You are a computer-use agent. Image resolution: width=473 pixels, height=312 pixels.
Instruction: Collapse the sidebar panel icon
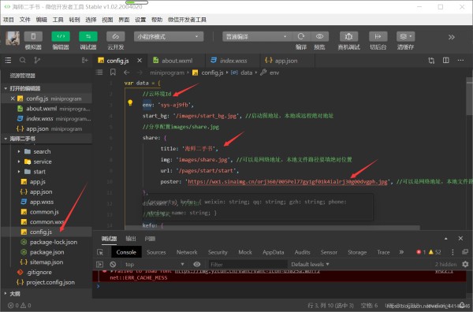pos(85,61)
